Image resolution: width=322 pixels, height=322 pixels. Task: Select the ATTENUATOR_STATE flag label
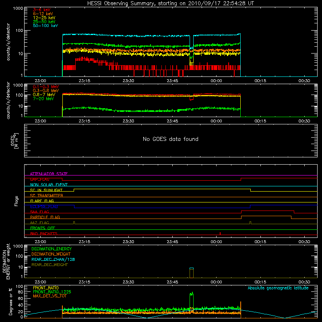tap(49, 174)
